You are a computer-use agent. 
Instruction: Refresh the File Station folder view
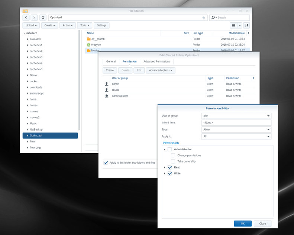click(x=43, y=17)
